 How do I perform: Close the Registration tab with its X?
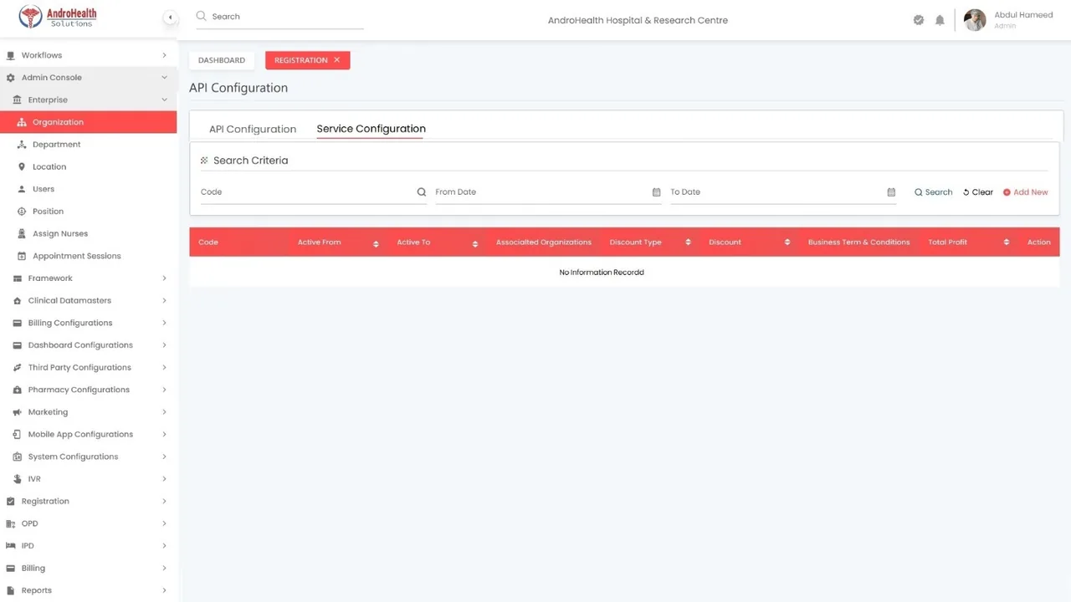(337, 60)
